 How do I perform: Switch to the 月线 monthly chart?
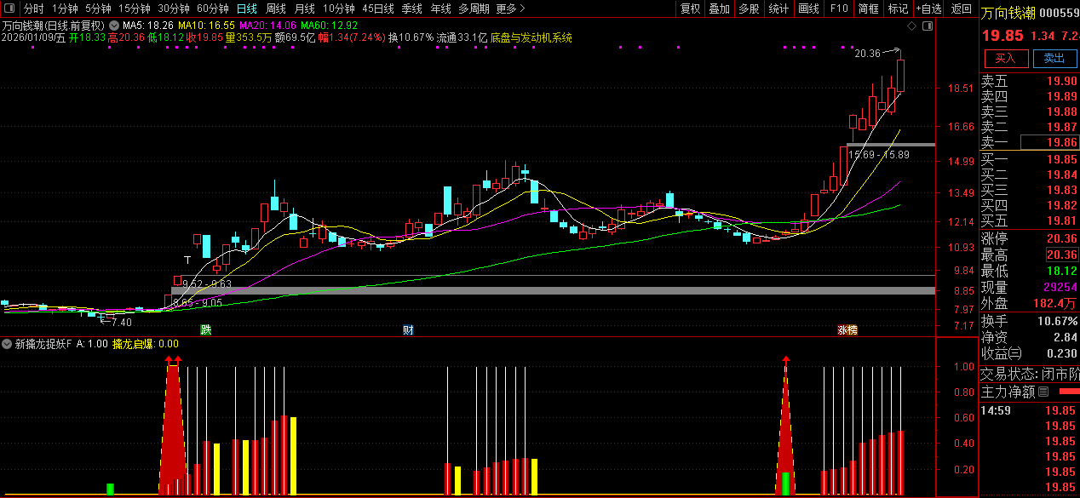click(305, 9)
